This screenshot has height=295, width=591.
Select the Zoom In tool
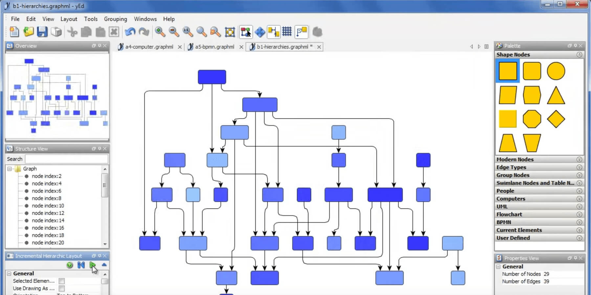pyautogui.click(x=160, y=32)
